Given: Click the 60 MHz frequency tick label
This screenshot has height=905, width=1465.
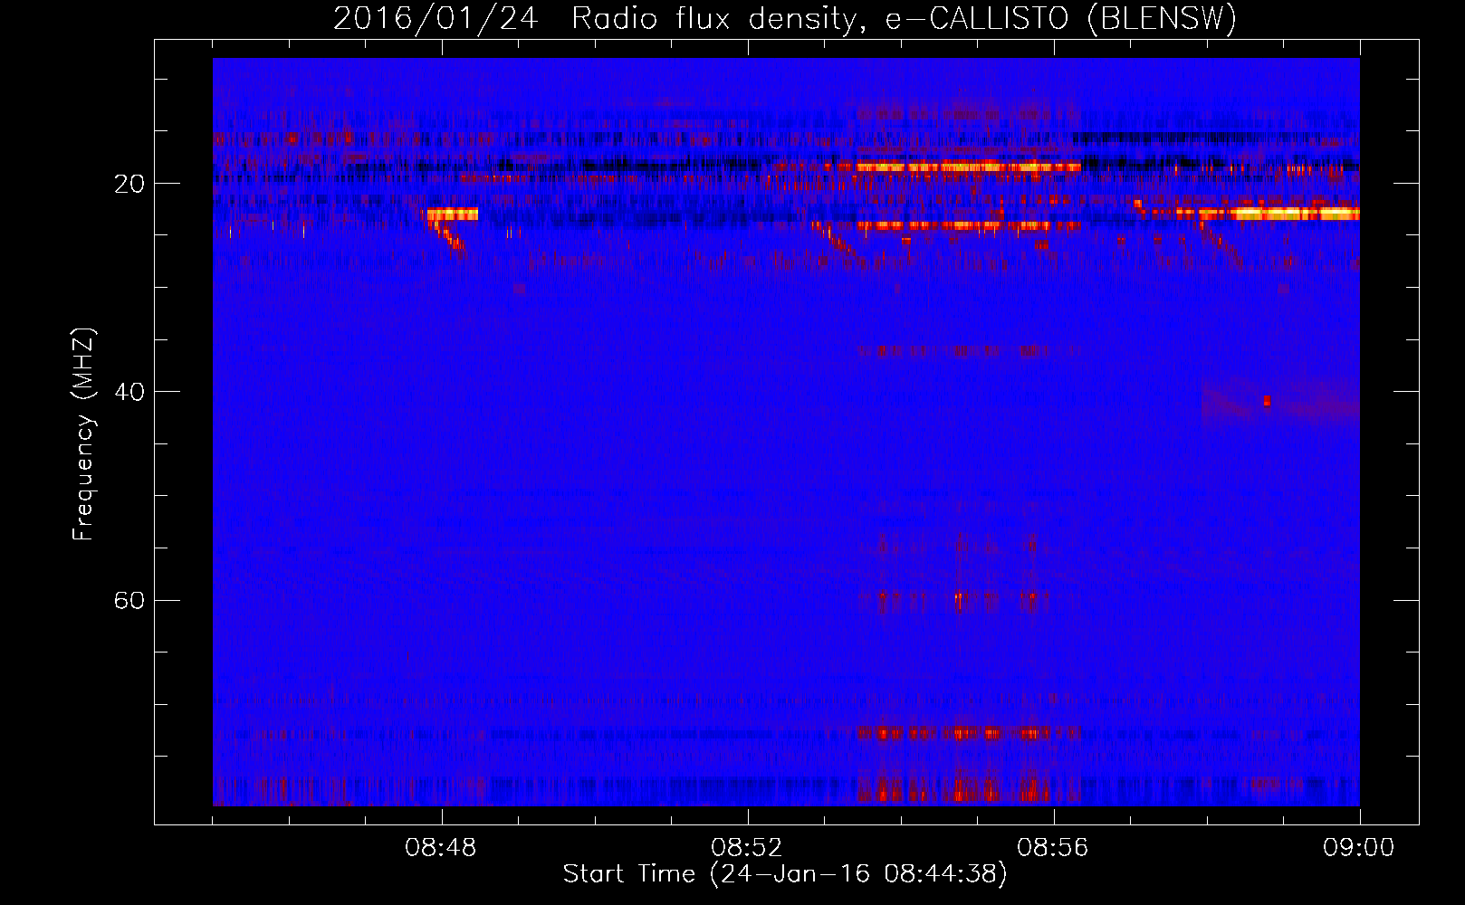Looking at the screenshot, I should pyautogui.click(x=129, y=600).
